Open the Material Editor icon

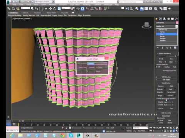pos(156,8)
